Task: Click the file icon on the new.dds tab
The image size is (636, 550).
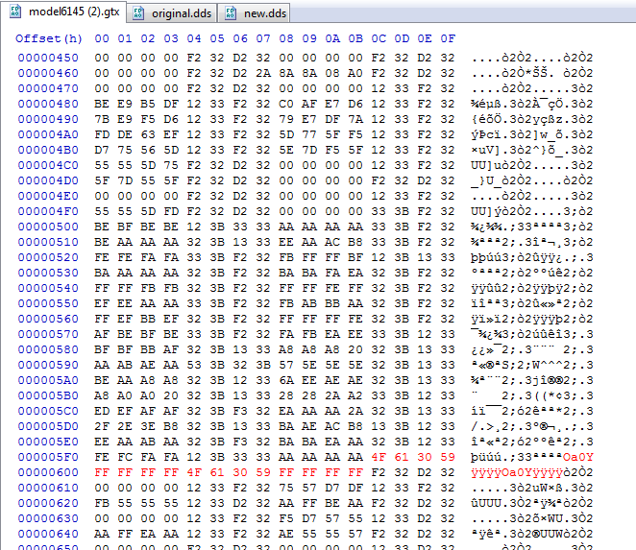Action: 231,13
